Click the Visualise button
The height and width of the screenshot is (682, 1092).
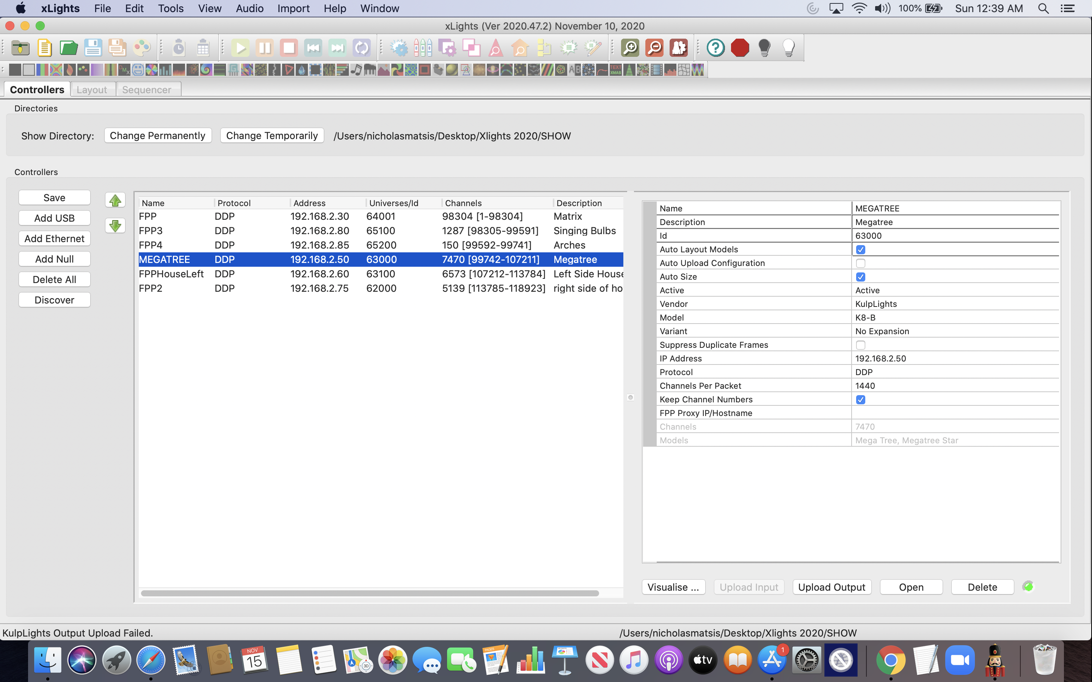point(673,587)
